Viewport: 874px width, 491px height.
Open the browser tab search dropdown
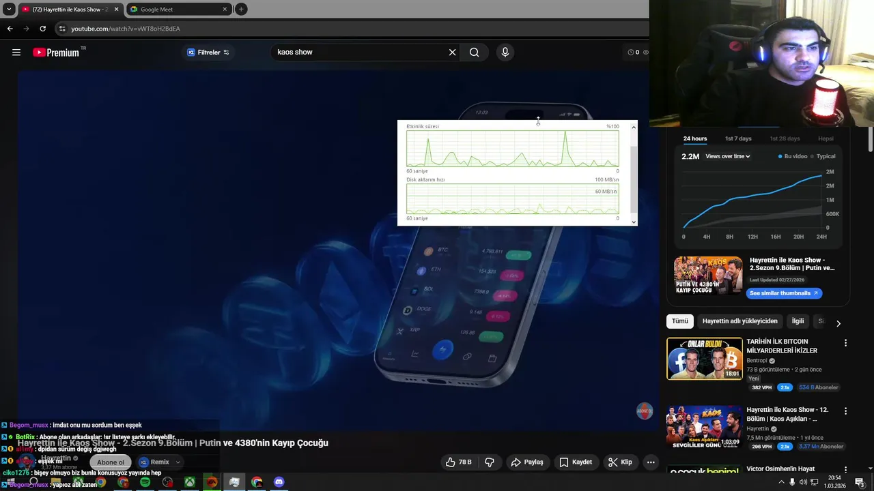9,9
